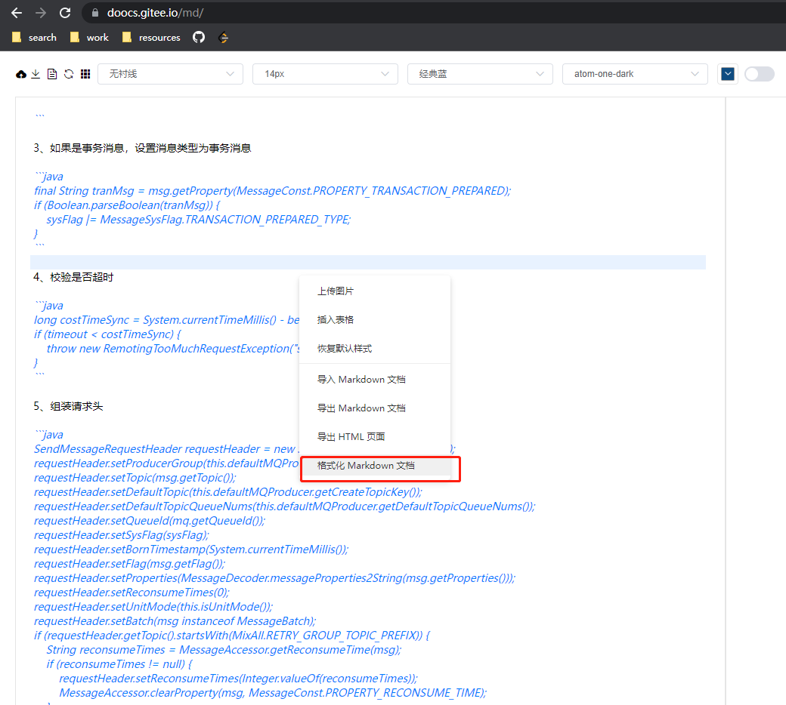Click the highlighted empty editor line above 4、
This screenshot has width=786, height=705.
click(x=368, y=263)
